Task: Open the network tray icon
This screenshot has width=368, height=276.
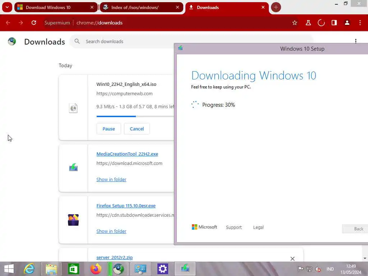Action: coord(309,269)
